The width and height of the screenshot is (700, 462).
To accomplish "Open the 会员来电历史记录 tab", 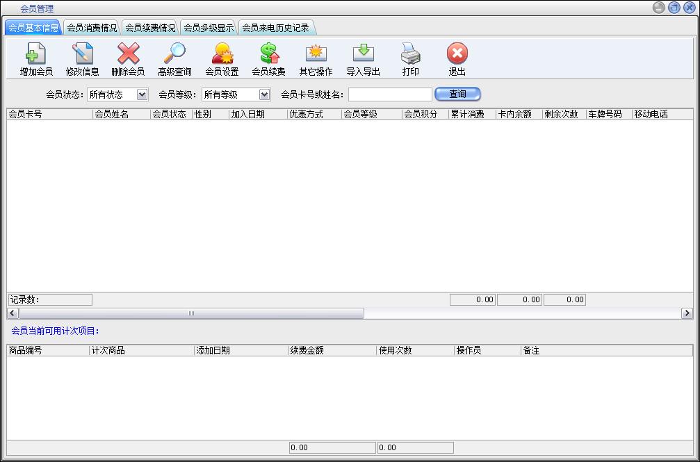I will pyautogui.click(x=275, y=28).
